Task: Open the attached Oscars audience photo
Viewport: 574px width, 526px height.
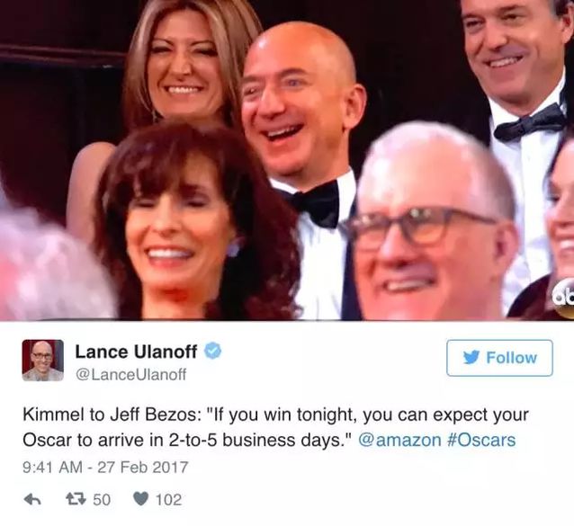Action: (x=287, y=160)
